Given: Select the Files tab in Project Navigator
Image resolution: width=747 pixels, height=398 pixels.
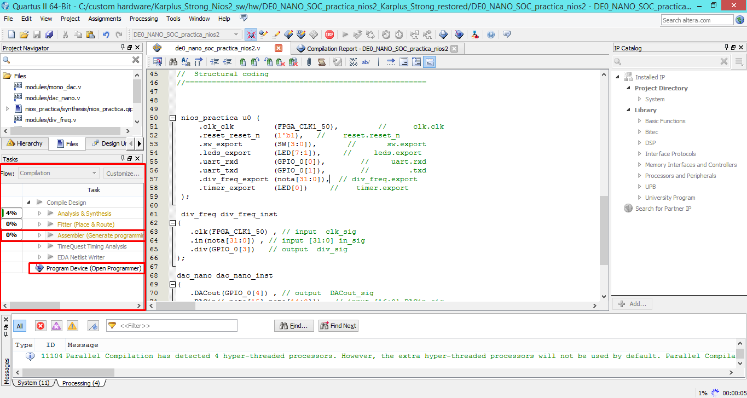Looking at the screenshot, I should tap(67, 143).
